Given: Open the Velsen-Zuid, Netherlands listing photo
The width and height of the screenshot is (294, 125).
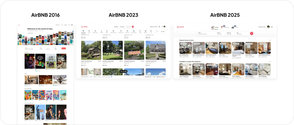Looking at the screenshot, I should (x=91, y=50).
